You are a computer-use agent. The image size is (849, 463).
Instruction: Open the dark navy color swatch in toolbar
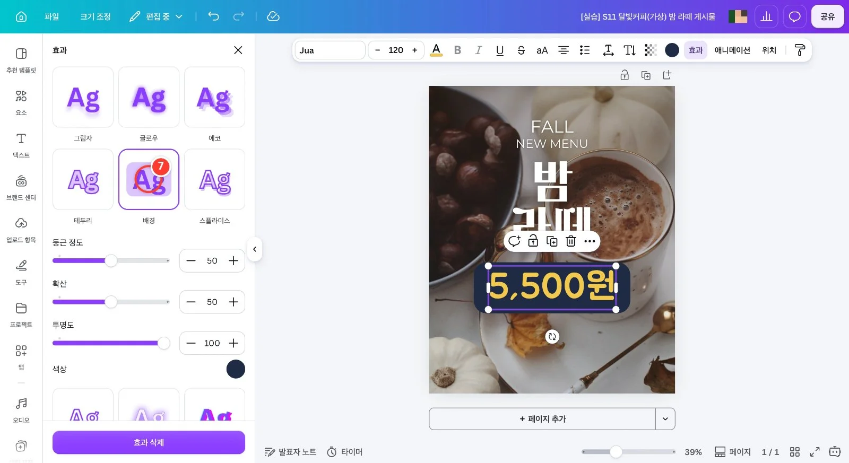pos(672,50)
